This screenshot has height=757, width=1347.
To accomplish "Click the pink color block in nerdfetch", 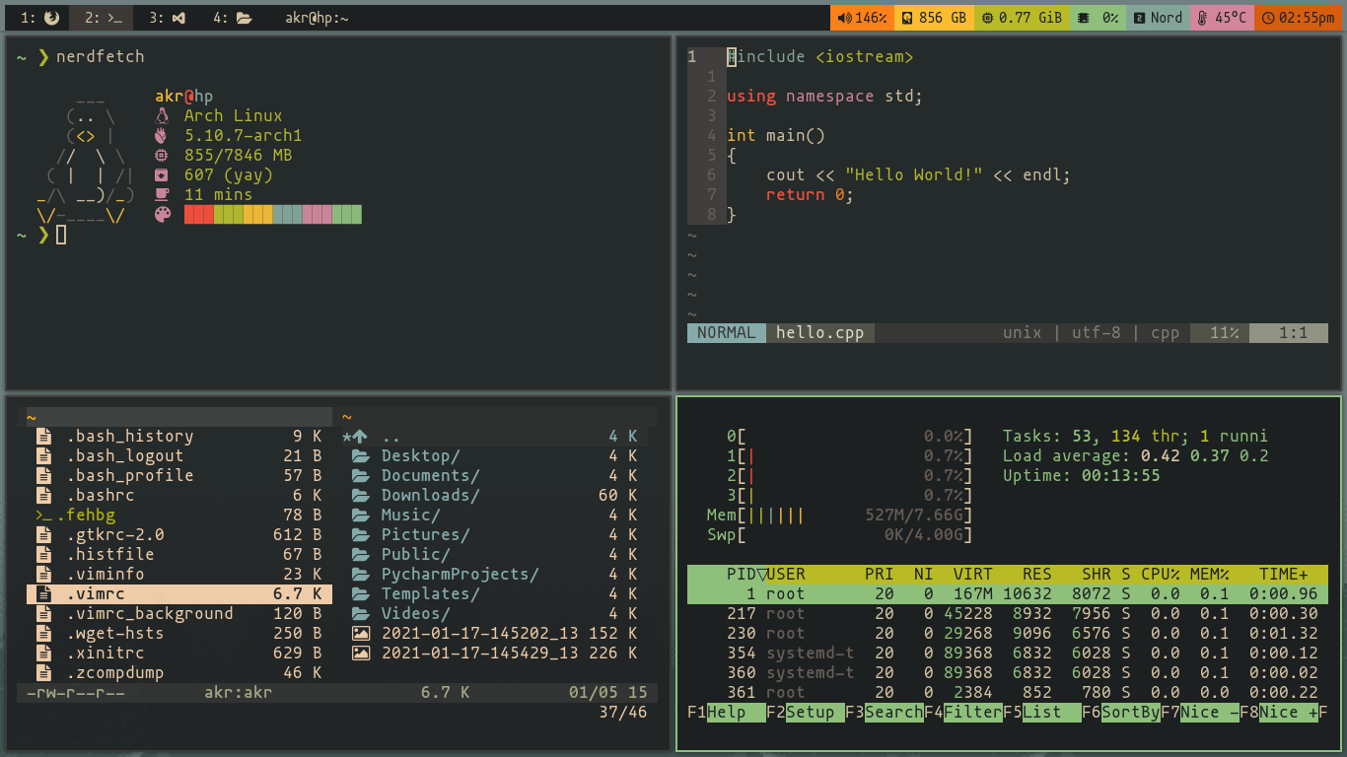I will click(x=318, y=214).
